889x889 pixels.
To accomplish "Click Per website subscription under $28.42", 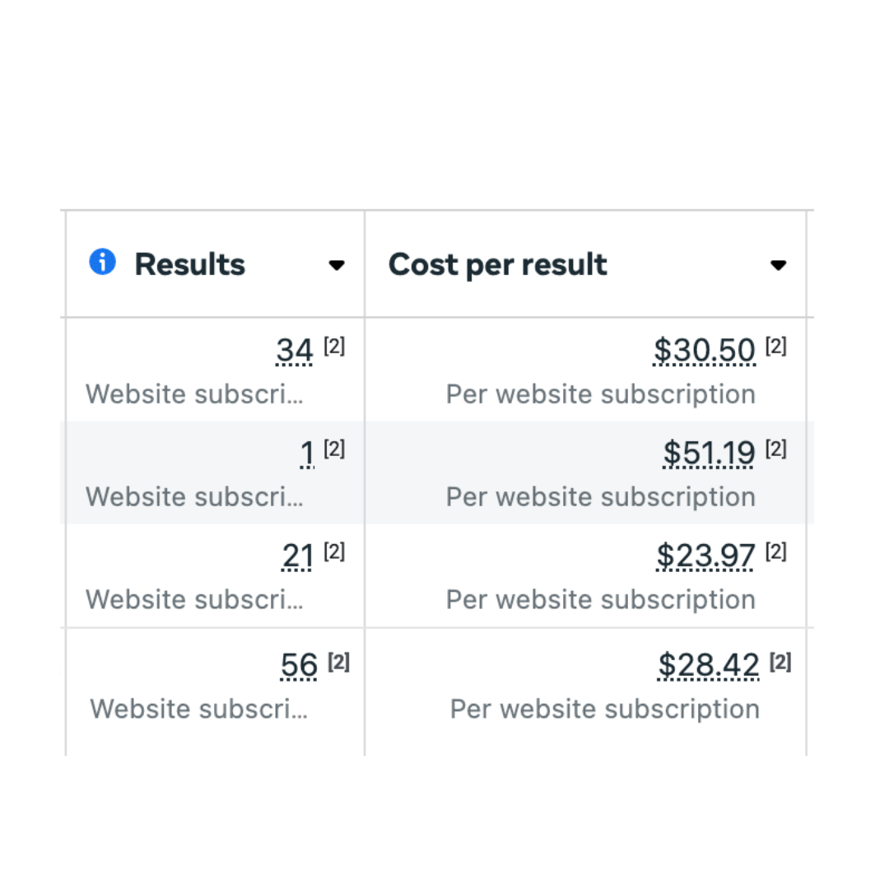I will click(x=604, y=709).
